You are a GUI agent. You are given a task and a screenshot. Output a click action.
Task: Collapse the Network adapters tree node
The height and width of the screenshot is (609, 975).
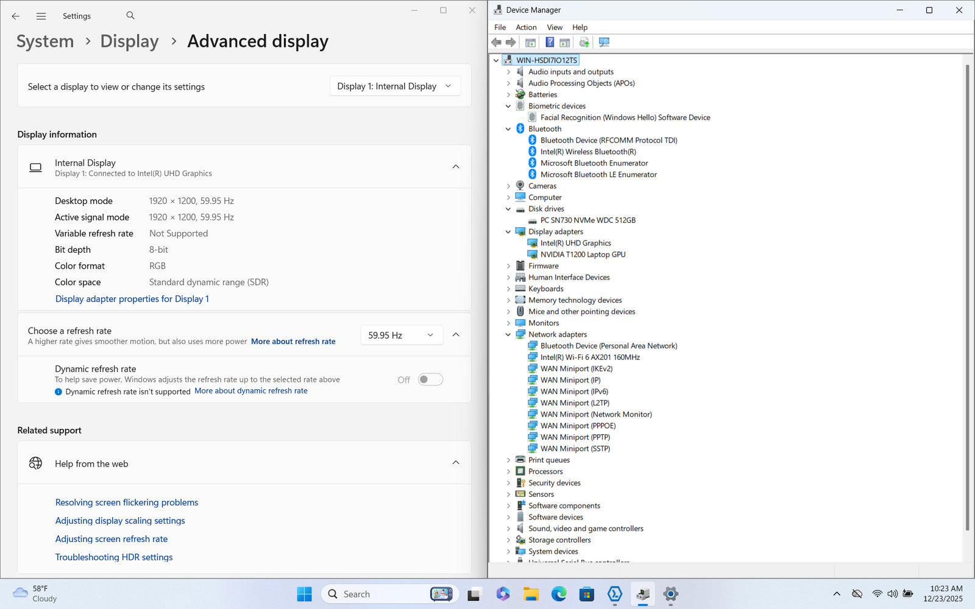coord(508,334)
